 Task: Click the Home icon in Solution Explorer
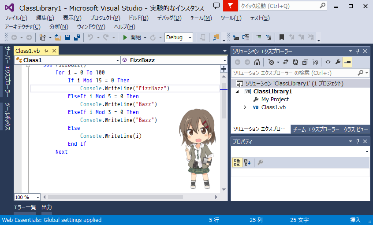click(x=257, y=62)
